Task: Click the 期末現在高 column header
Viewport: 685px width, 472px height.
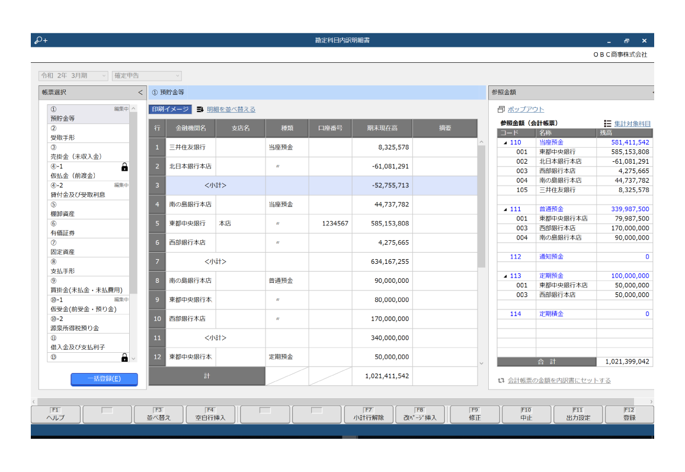Action: [x=382, y=128]
